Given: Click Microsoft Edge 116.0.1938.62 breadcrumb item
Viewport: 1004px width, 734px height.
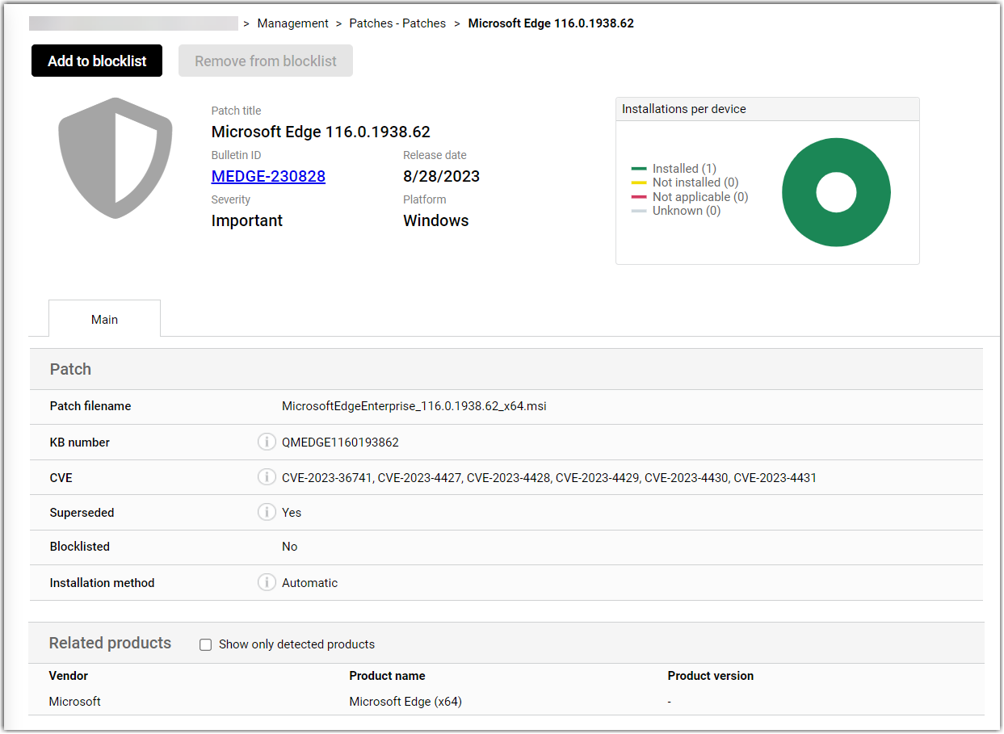Looking at the screenshot, I should [551, 23].
